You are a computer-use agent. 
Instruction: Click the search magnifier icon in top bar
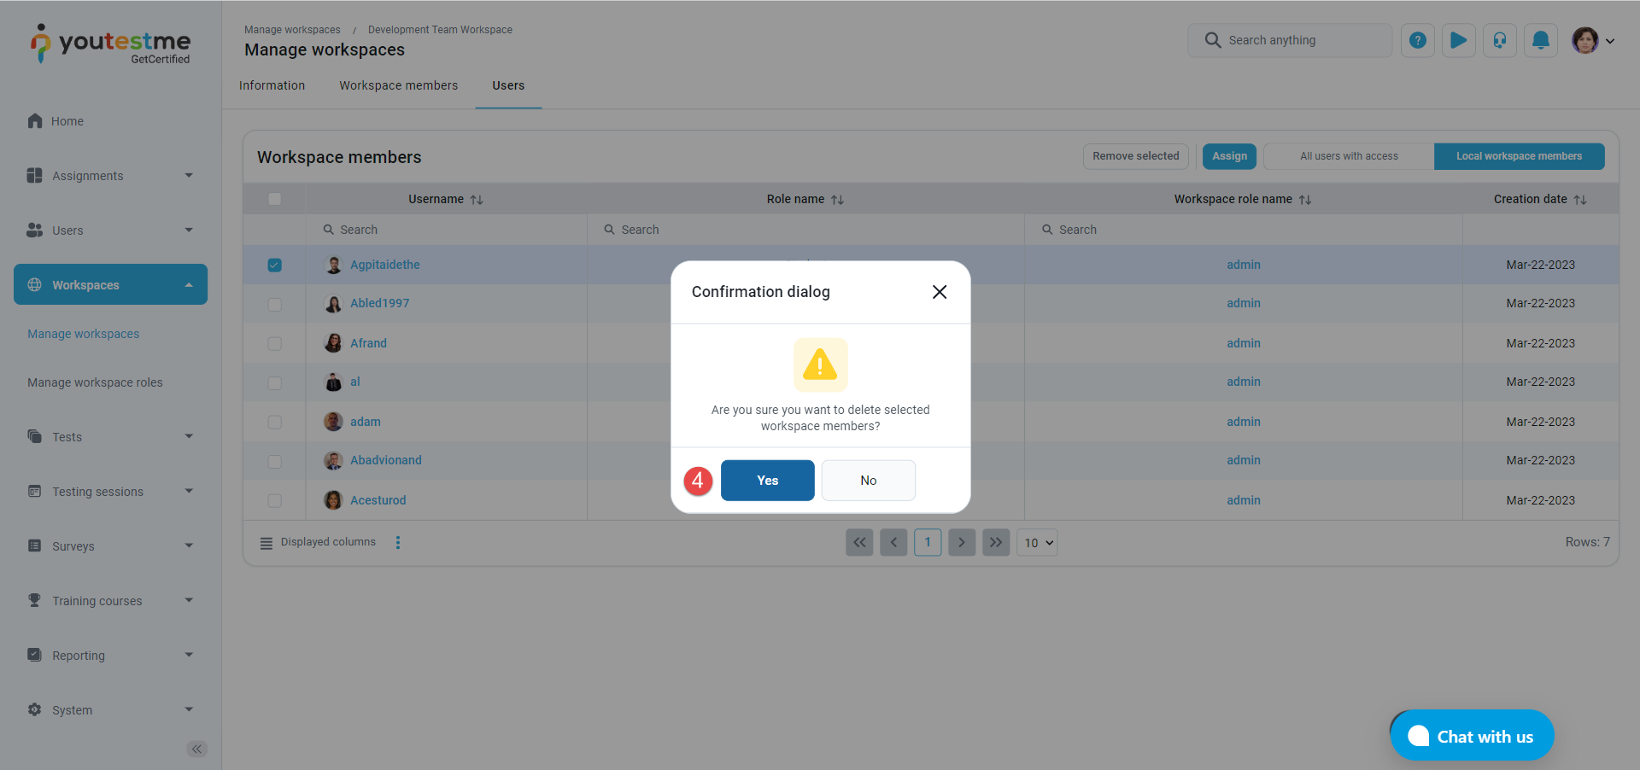pos(1213,40)
